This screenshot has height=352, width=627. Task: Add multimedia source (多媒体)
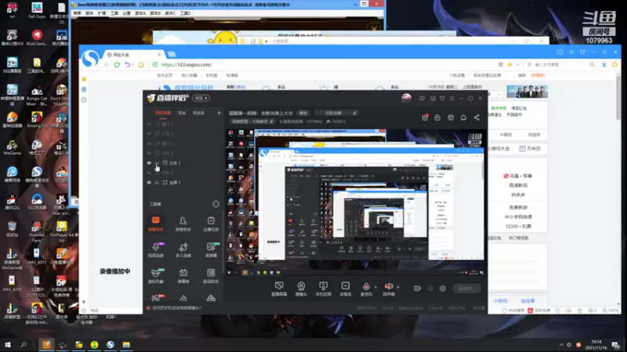pos(345,288)
